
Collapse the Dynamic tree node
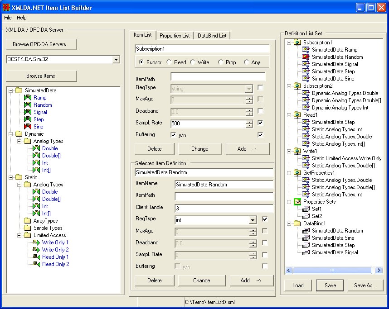[x=11, y=134]
